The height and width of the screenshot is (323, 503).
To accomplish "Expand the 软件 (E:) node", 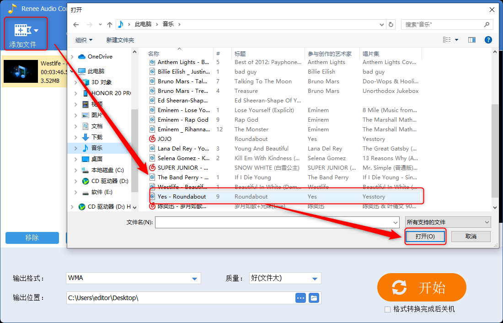I will (x=76, y=192).
